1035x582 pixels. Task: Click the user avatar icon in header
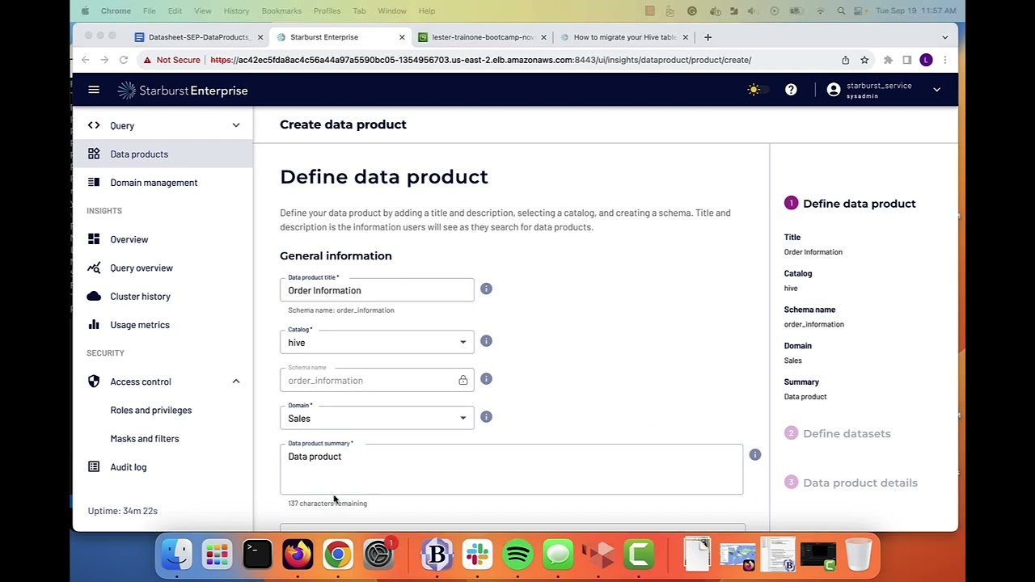pos(834,90)
